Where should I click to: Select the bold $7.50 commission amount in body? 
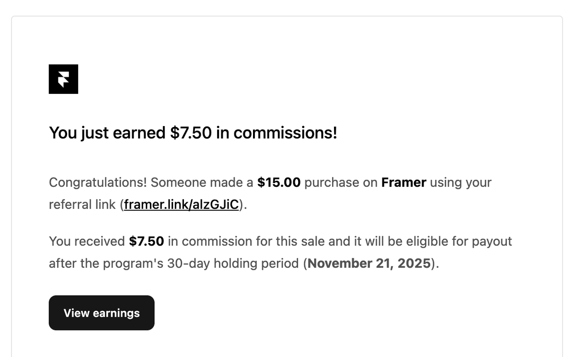(x=147, y=241)
